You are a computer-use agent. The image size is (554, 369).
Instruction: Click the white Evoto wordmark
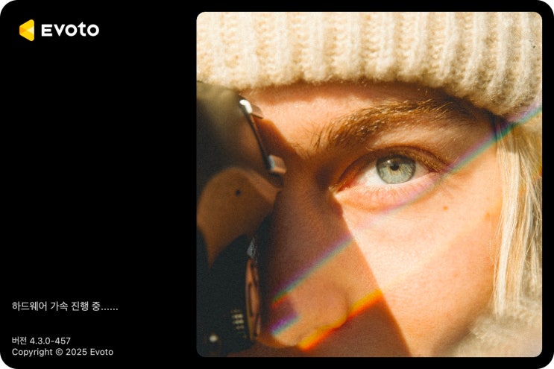tap(70, 30)
